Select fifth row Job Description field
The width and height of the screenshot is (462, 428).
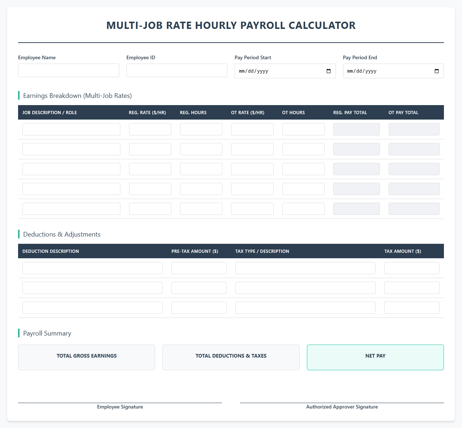[x=71, y=209]
